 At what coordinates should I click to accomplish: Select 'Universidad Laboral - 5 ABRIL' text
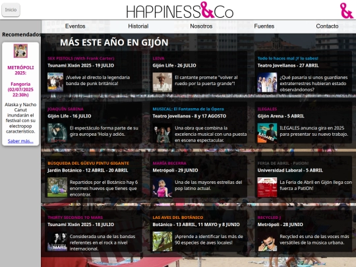(290, 170)
